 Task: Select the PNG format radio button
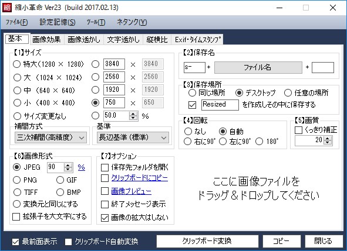17,180
